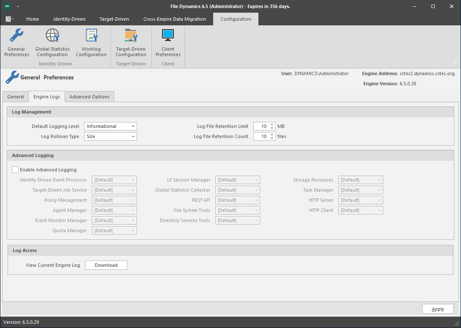The width and height of the screenshot is (461, 328).
Task: Open Global Statistics Configuration
Action: pos(52,43)
